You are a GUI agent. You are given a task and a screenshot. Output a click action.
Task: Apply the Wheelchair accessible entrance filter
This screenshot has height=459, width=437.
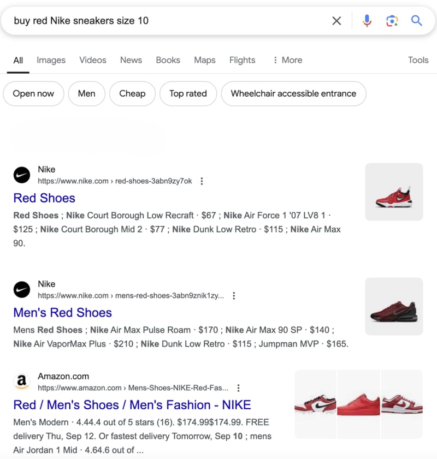point(293,93)
